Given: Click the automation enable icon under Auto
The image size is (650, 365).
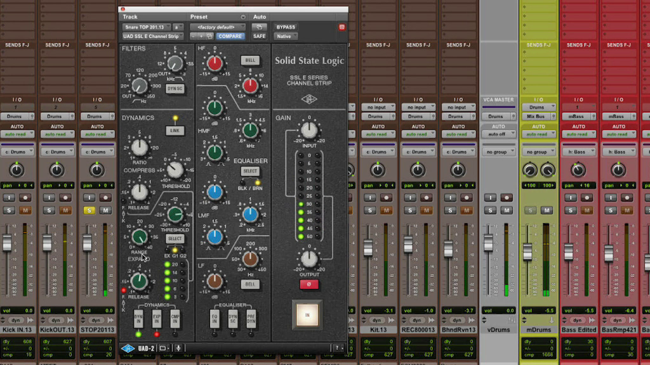Looking at the screenshot, I should pos(259,27).
